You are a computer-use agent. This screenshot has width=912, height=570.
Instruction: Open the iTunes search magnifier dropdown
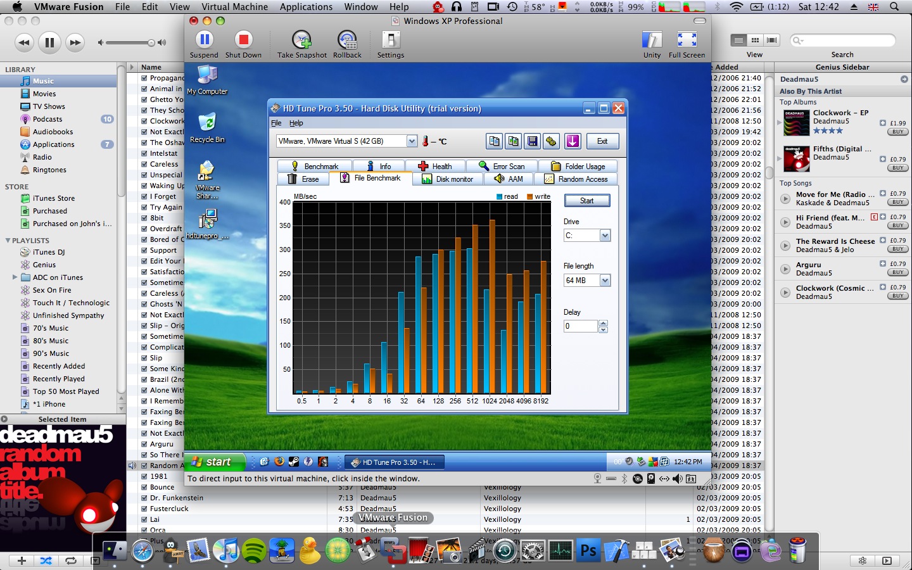tap(798, 41)
